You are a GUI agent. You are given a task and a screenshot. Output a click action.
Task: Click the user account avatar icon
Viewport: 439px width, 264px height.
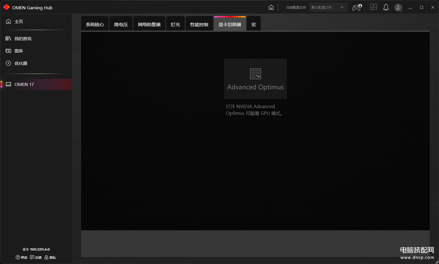tap(399, 7)
